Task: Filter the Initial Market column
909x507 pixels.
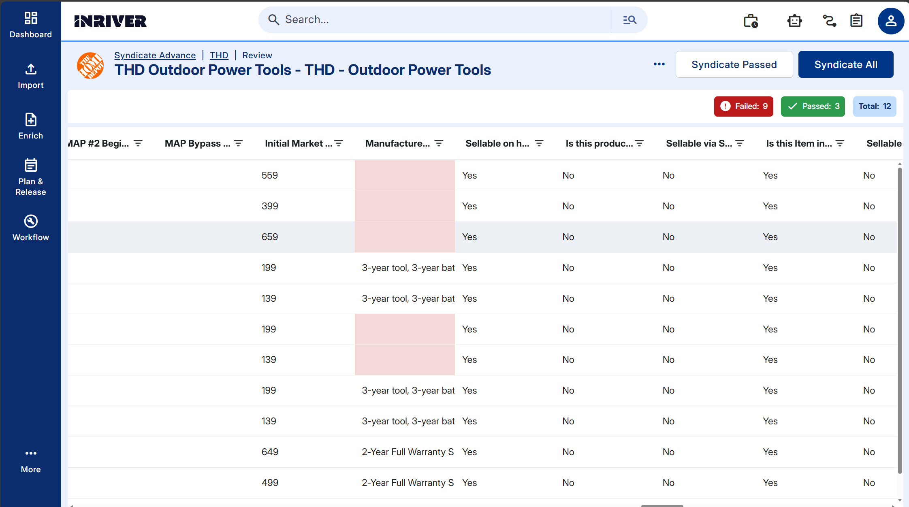Action: [x=339, y=143]
